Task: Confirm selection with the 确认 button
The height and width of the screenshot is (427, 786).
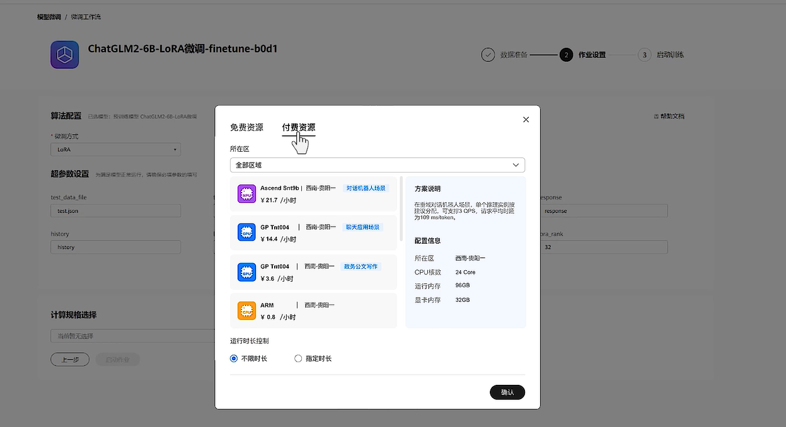Action: coord(507,392)
